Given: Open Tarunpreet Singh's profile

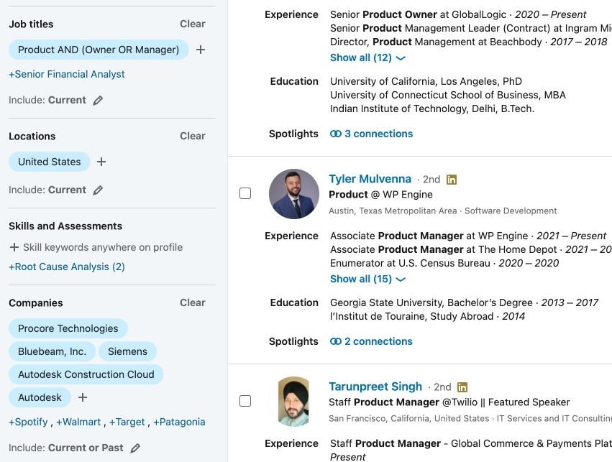Looking at the screenshot, I should [x=375, y=387].
